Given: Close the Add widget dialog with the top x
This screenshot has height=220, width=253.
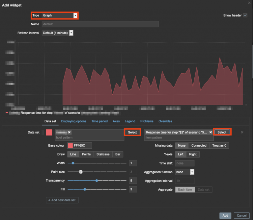Looking at the screenshot, I should 249,2.
